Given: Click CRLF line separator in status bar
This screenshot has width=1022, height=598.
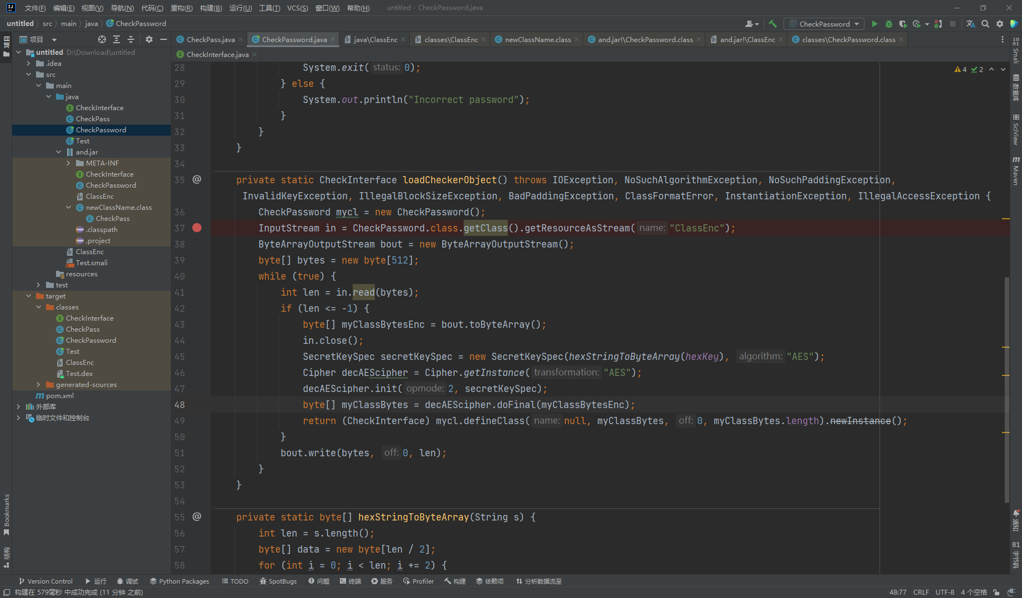Looking at the screenshot, I should pos(921,592).
